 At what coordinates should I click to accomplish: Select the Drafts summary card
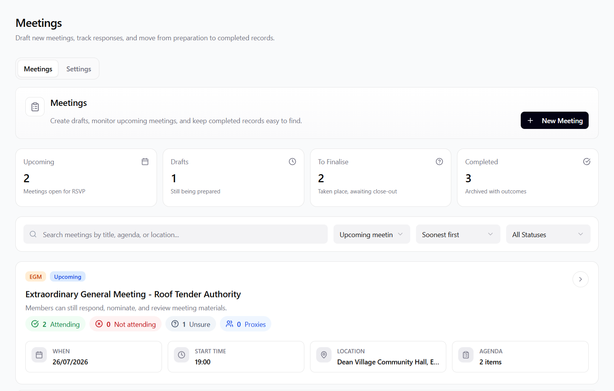pyautogui.click(x=233, y=178)
